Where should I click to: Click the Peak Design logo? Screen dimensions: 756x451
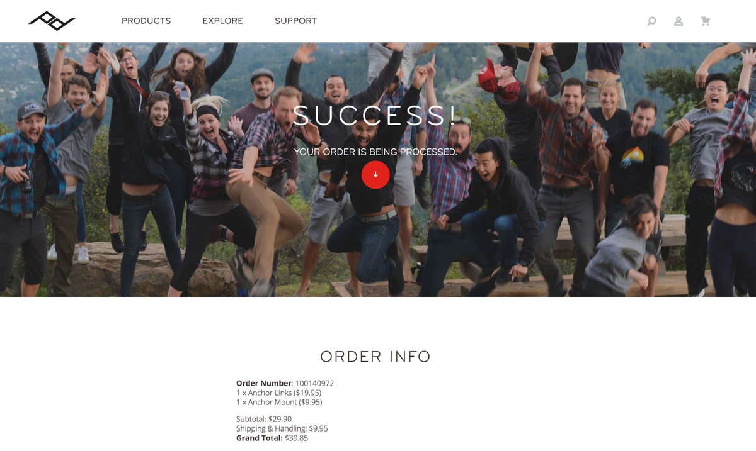(52, 21)
